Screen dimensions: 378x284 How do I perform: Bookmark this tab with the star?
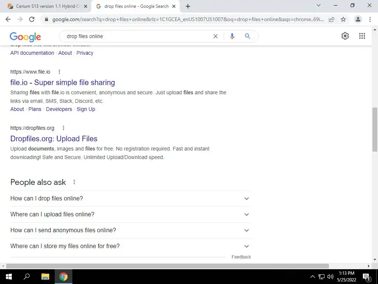click(343, 19)
